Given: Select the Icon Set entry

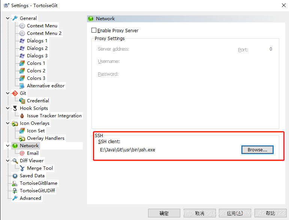Looking at the screenshot, I should [x=36, y=131].
